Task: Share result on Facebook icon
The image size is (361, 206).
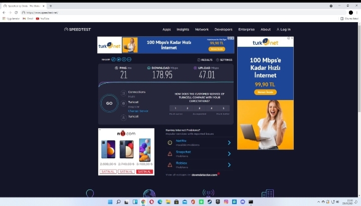Action: pyautogui.click(x=124, y=59)
